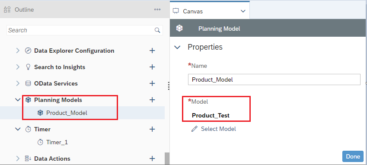Click the plus icon next to Timer
Image resolution: width=367 pixels, height=165 pixels.
point(152,129)
